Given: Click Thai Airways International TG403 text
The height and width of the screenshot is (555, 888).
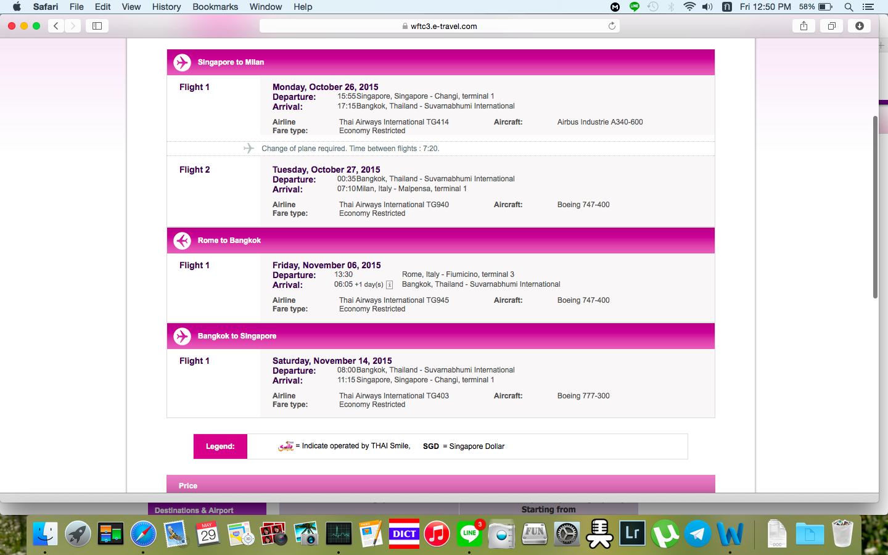Looking at the screenshot, I should pyautogui.click(x=394, y=396).
